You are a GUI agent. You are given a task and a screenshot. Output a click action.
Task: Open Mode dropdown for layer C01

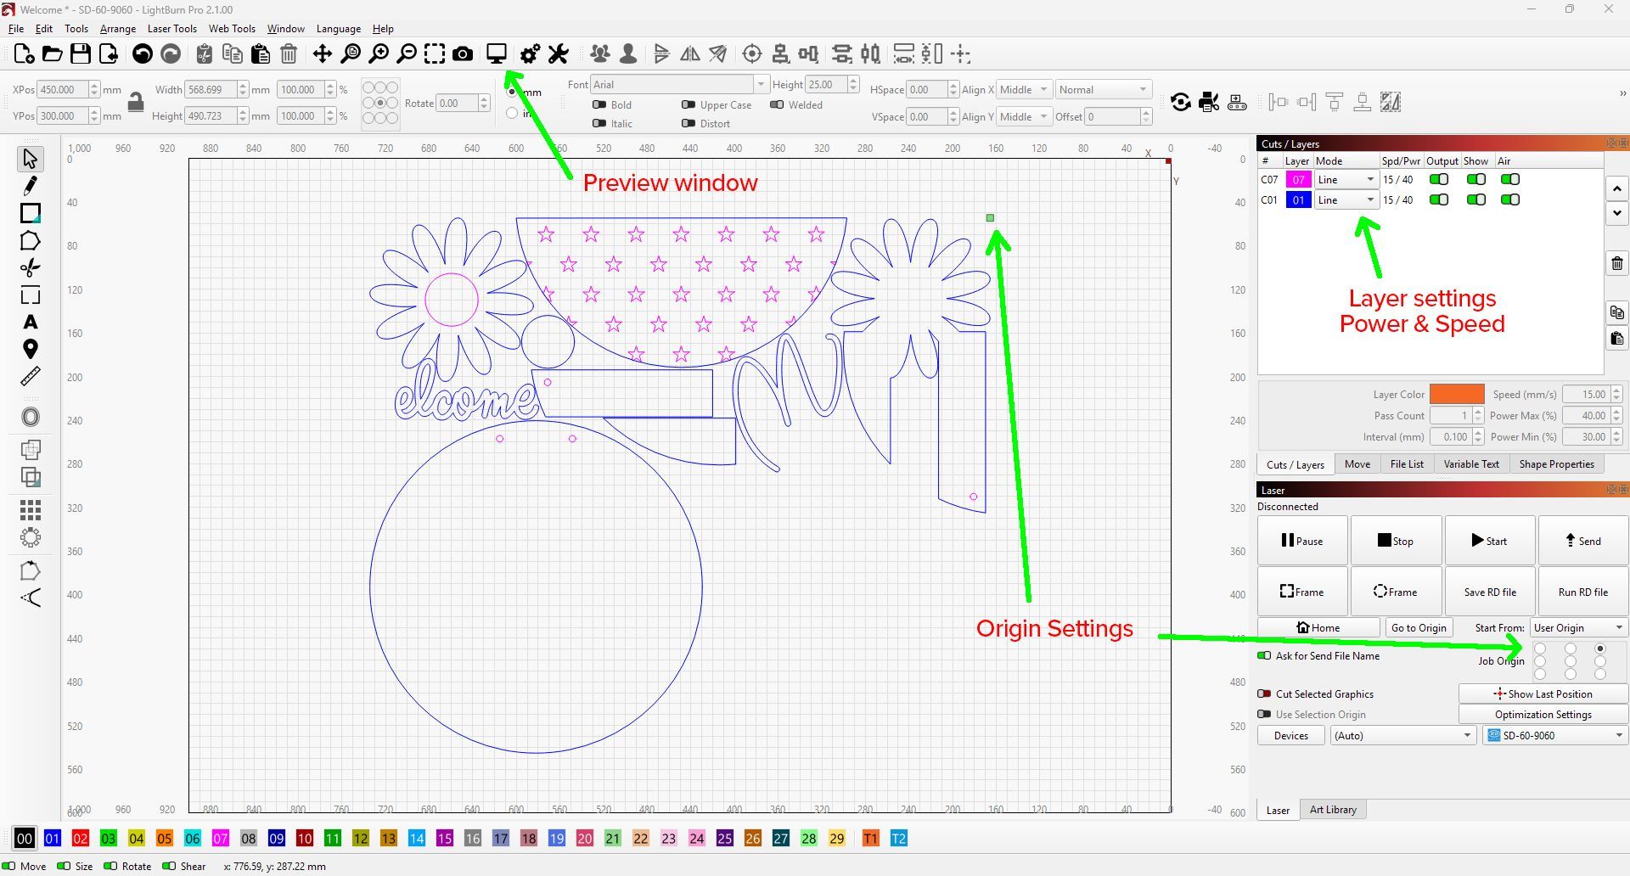coord(1346,200)
